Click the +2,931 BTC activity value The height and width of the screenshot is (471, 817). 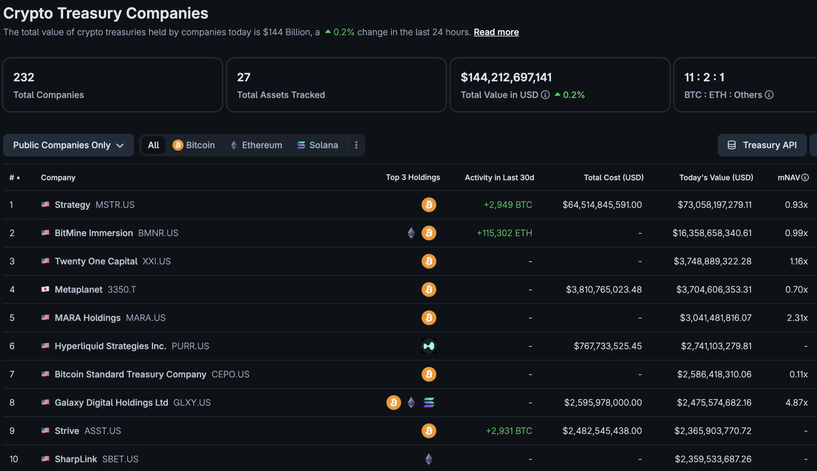pos(509,431)
